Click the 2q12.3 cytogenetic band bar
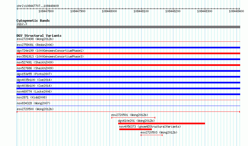 click(x=128, y=27)
